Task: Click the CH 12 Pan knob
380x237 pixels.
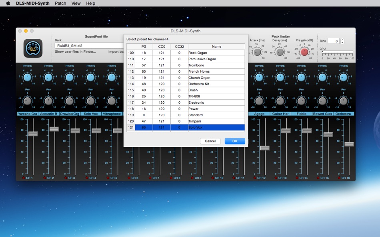Action: tap(259, 101)
